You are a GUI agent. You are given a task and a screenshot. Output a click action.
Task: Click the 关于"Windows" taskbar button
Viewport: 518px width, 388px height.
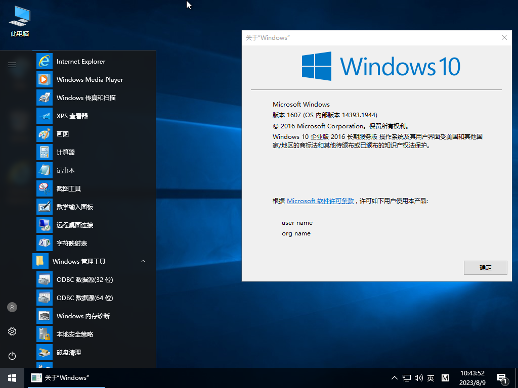tap(66, 378)
